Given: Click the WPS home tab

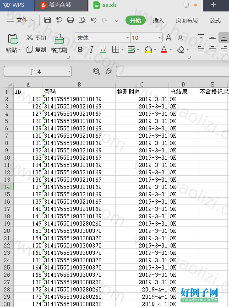Looking at the screenshot, I should point(17,5).
